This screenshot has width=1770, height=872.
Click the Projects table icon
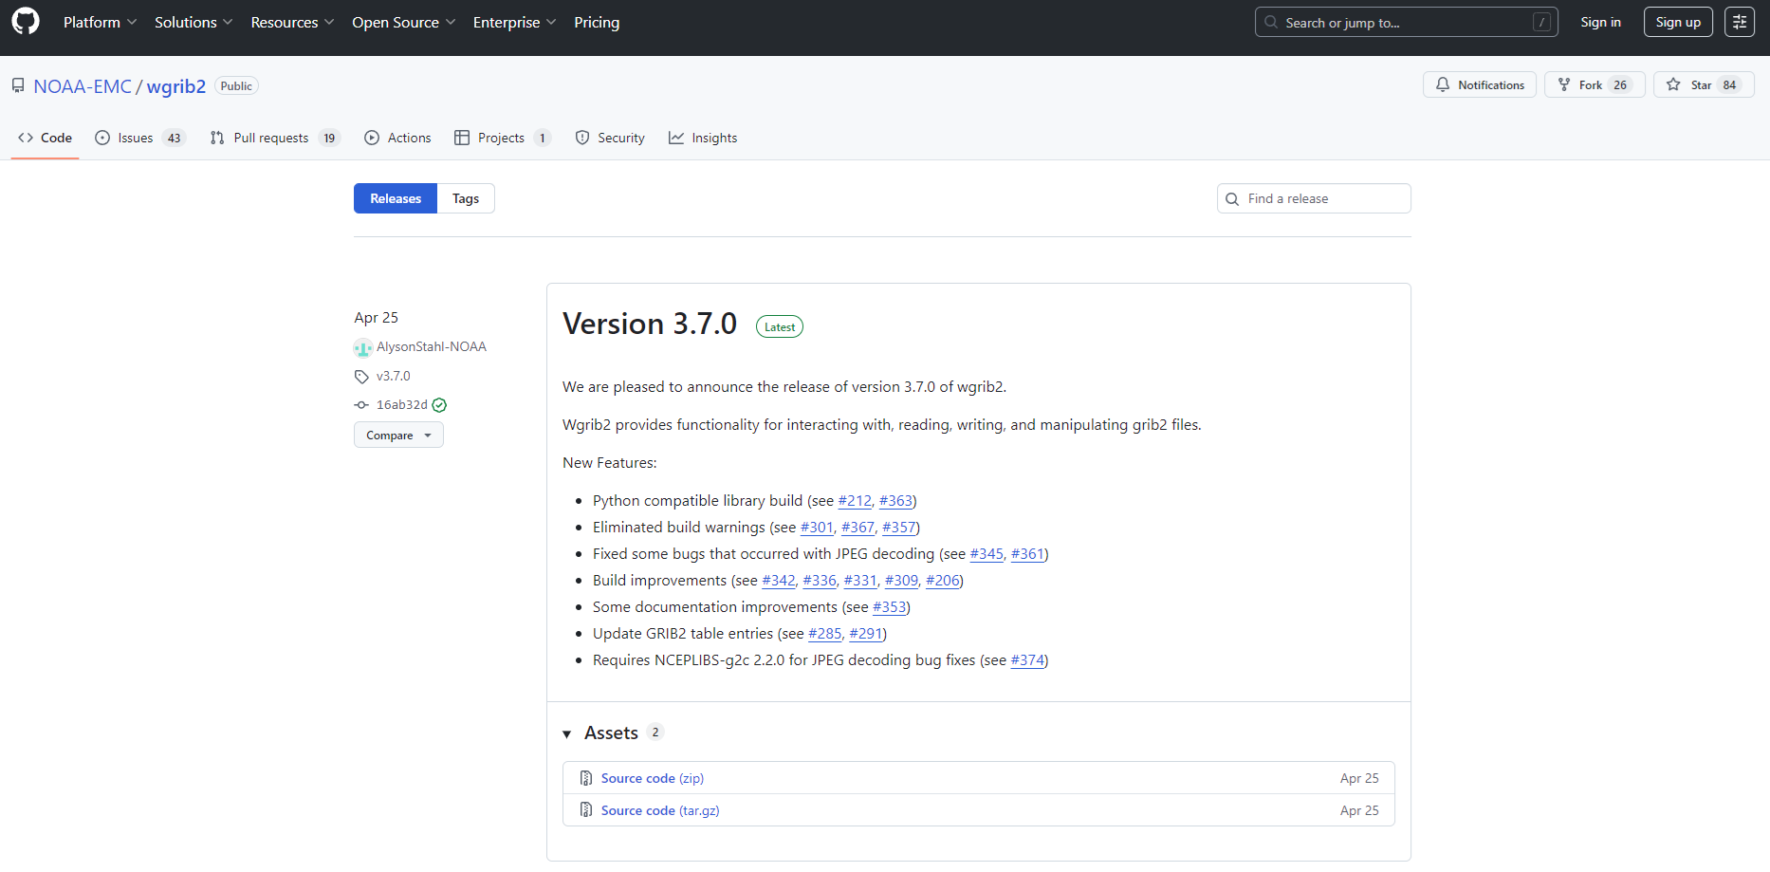pyautogui.click(x=462, y=138)
